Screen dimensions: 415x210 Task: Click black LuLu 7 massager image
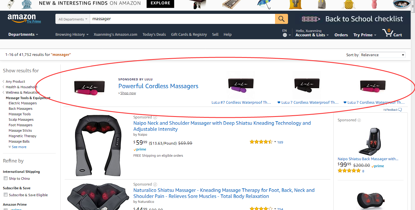pyautogui.click(x=307, y=86)
